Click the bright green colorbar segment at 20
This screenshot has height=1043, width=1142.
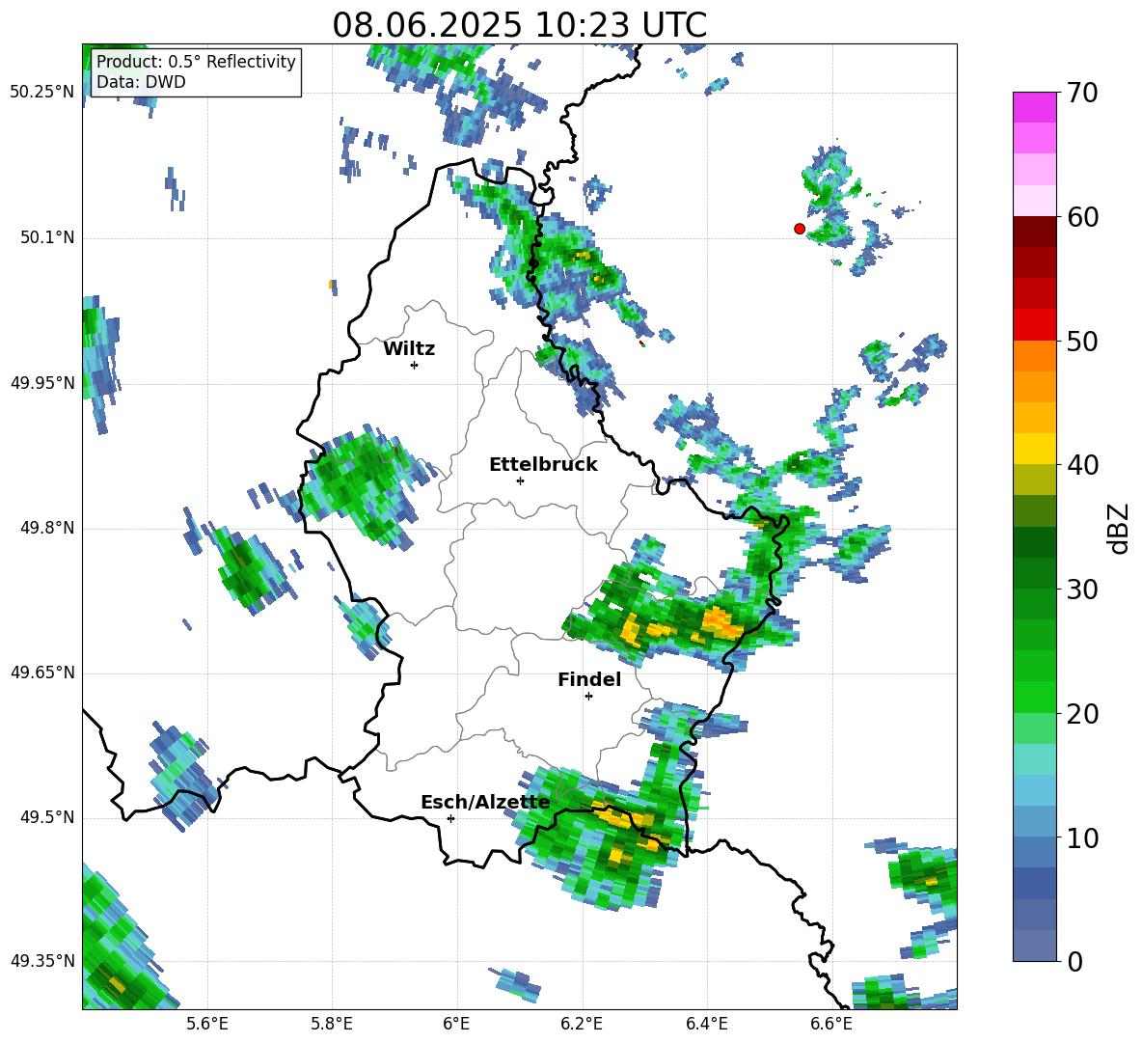(x=1034, y=698)
